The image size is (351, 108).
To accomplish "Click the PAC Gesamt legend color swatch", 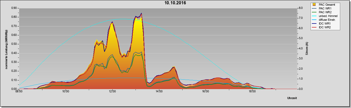I will [x=314, y=5].
